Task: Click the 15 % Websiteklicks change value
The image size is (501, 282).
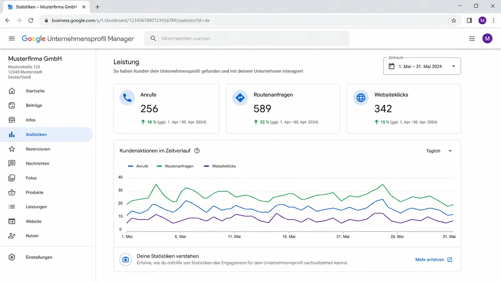Action: tap(385, 122)
